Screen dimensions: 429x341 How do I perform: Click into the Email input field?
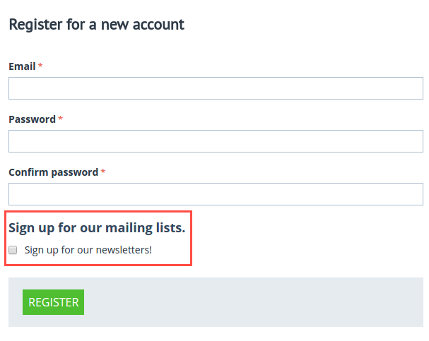[x=216, y=88]
